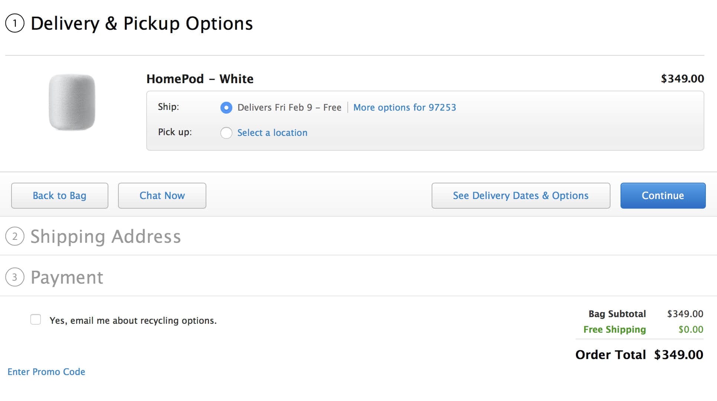Viewport: 717px width, 401px height.
Task: Click the step 2 circle icon
Action: [x=15, y=236]
